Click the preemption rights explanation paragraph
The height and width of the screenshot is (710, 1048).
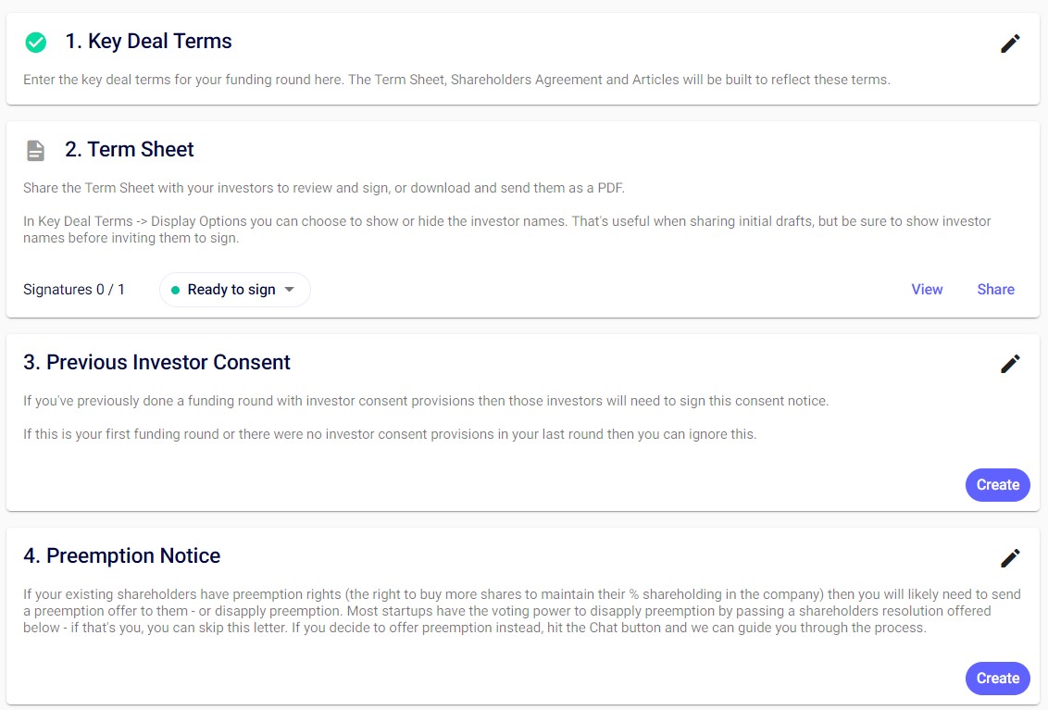521,611
